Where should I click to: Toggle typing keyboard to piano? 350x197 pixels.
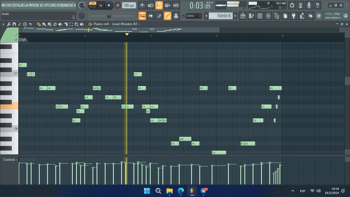142,16
